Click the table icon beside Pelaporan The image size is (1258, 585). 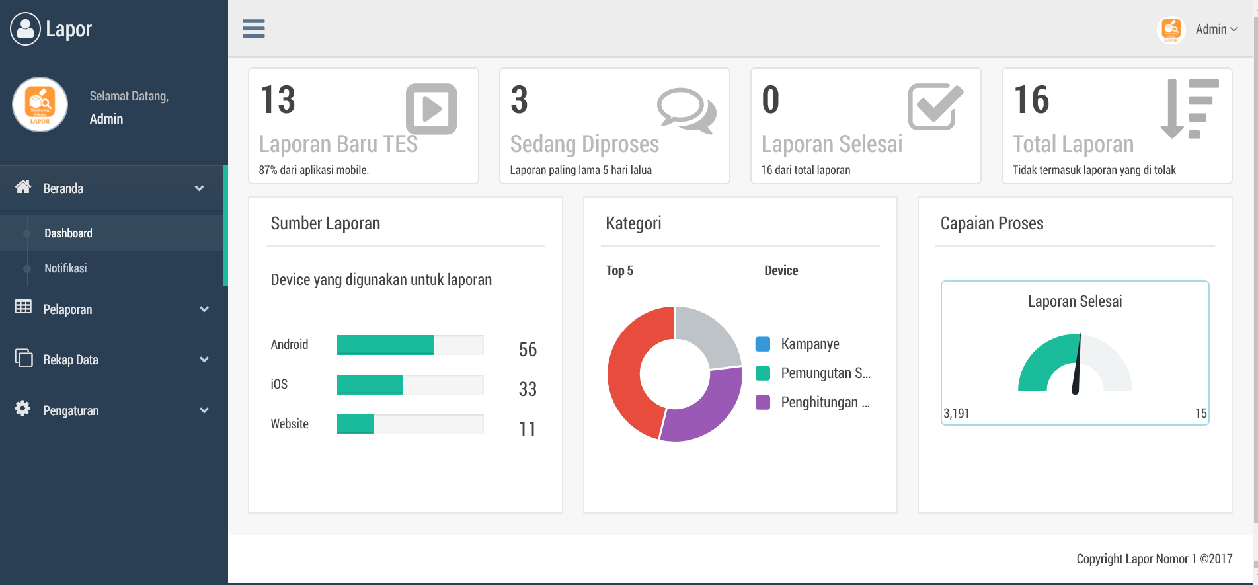click(x=23, y=307)
